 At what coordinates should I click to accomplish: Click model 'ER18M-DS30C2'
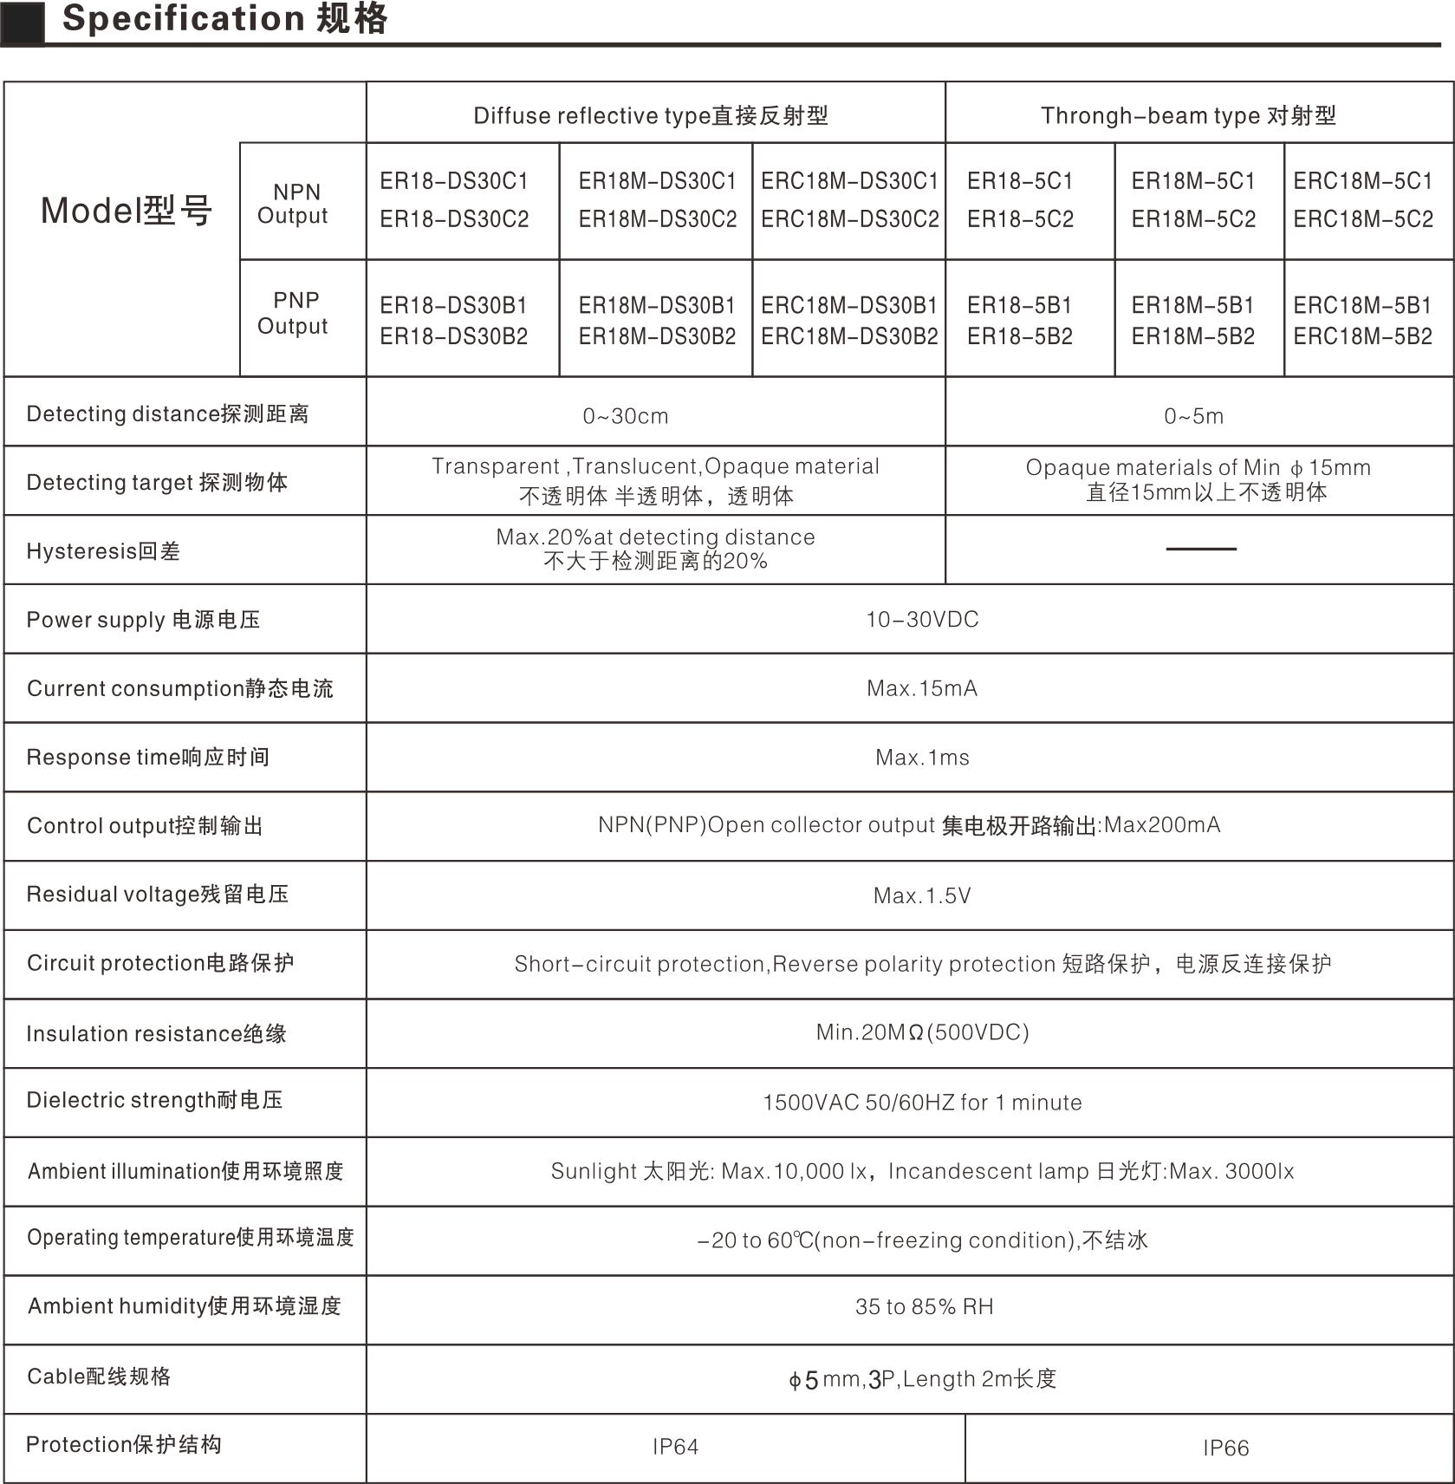point(658,219)
